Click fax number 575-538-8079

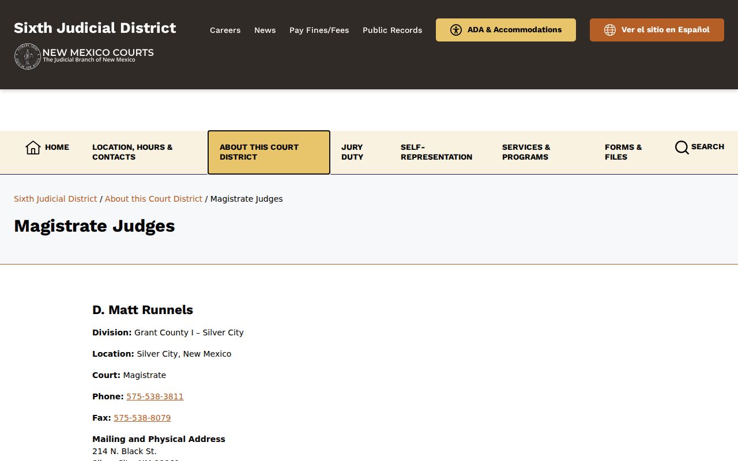pos(142,418)
